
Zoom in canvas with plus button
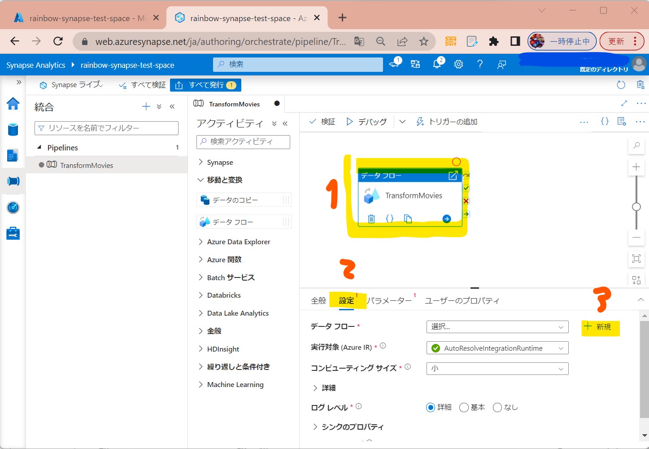click(x=636, y=167)
